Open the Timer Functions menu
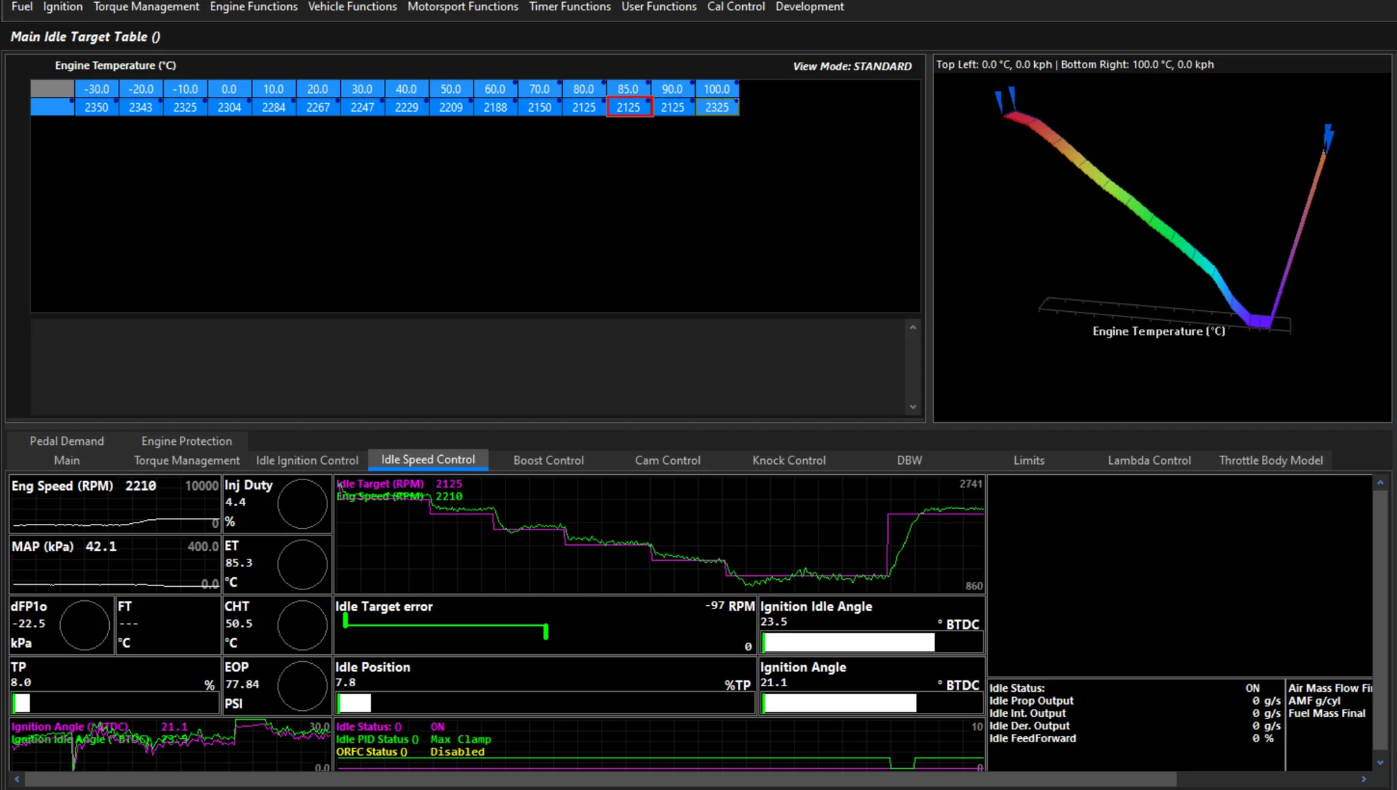Screen dimensions: 1397x790 tap(570, 7)
